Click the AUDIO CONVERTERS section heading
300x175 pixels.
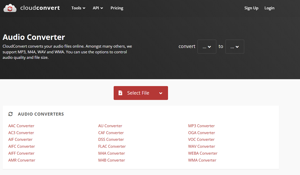tap(41, 114)
